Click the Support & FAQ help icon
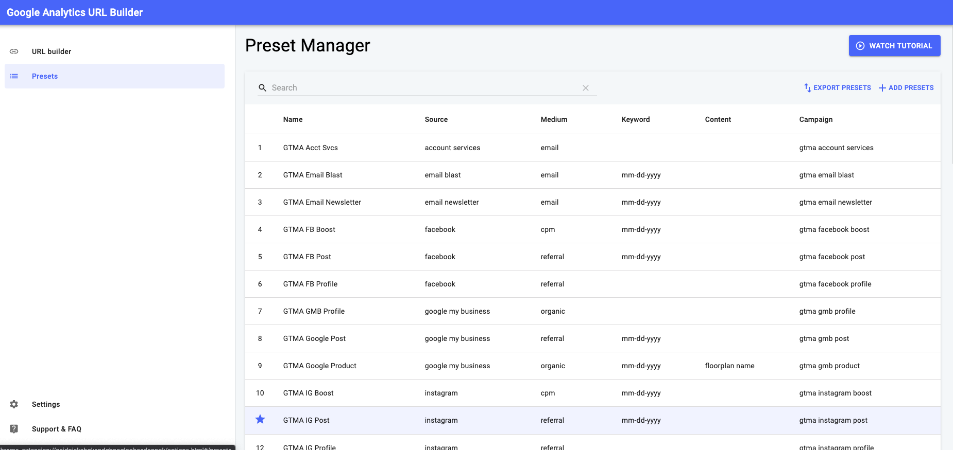This screenshot has width=953, height=450. click(x=14, y=429)
